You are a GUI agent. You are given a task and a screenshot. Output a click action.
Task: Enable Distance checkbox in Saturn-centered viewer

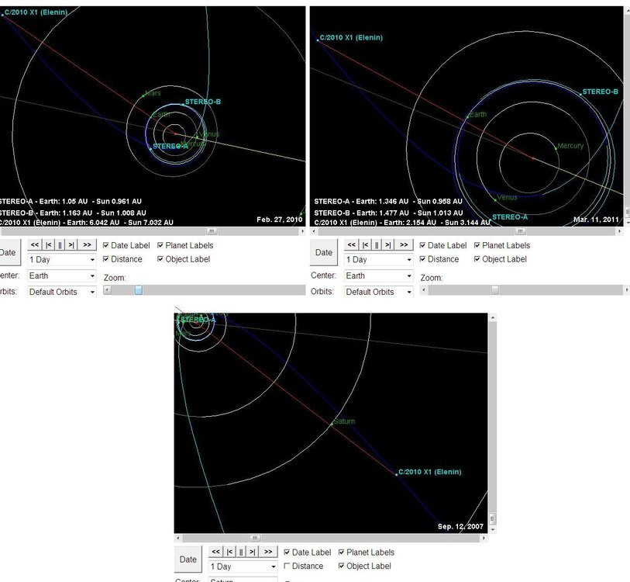coord(289,566)
